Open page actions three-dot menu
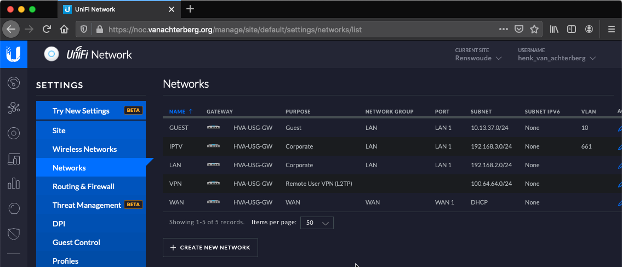The width and height of the screenshot is (622, 267). click(504, 29)
